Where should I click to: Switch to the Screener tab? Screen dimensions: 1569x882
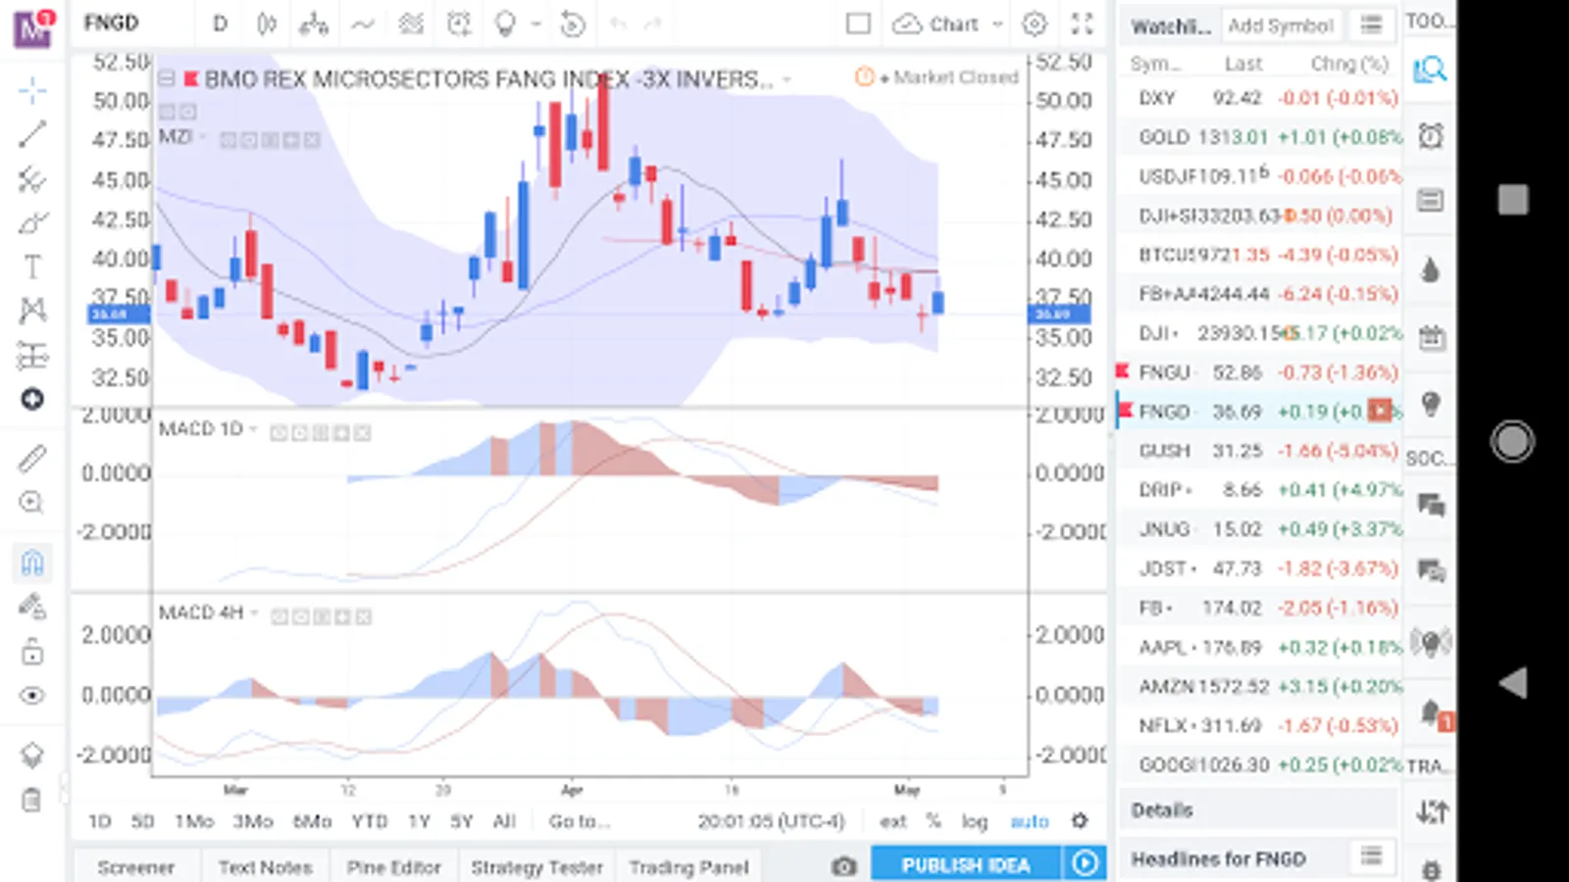(135, 867)
